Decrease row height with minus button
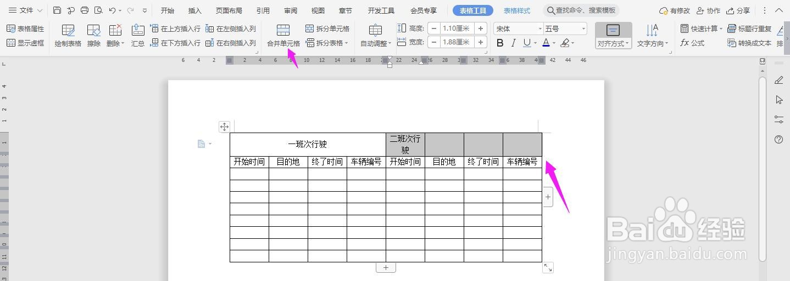The height and width of the screenshot is (281, 790). tap(434, 28)
